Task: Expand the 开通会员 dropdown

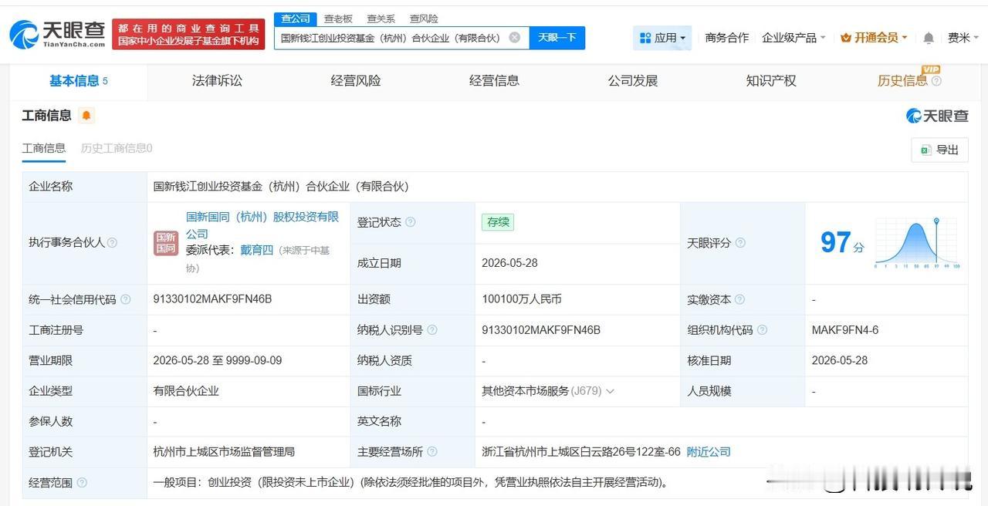Action: pos(874,38)
